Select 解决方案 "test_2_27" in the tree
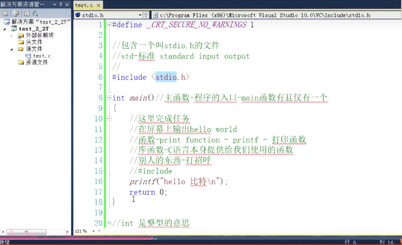The height and width of the screenshot is (245, 402). [41, 22]
